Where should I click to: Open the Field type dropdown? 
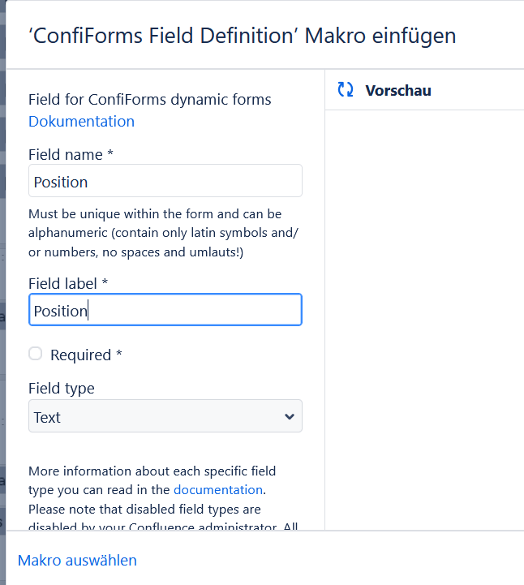click(x=165, y=416)
